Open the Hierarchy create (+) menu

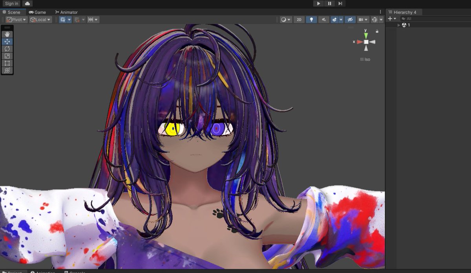tap(392, 18)
